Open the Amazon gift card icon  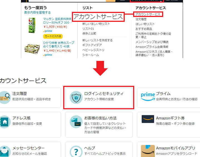(x=148, y=119)
